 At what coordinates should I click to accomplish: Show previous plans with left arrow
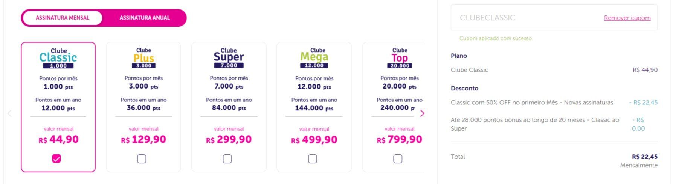coord(10,113)
